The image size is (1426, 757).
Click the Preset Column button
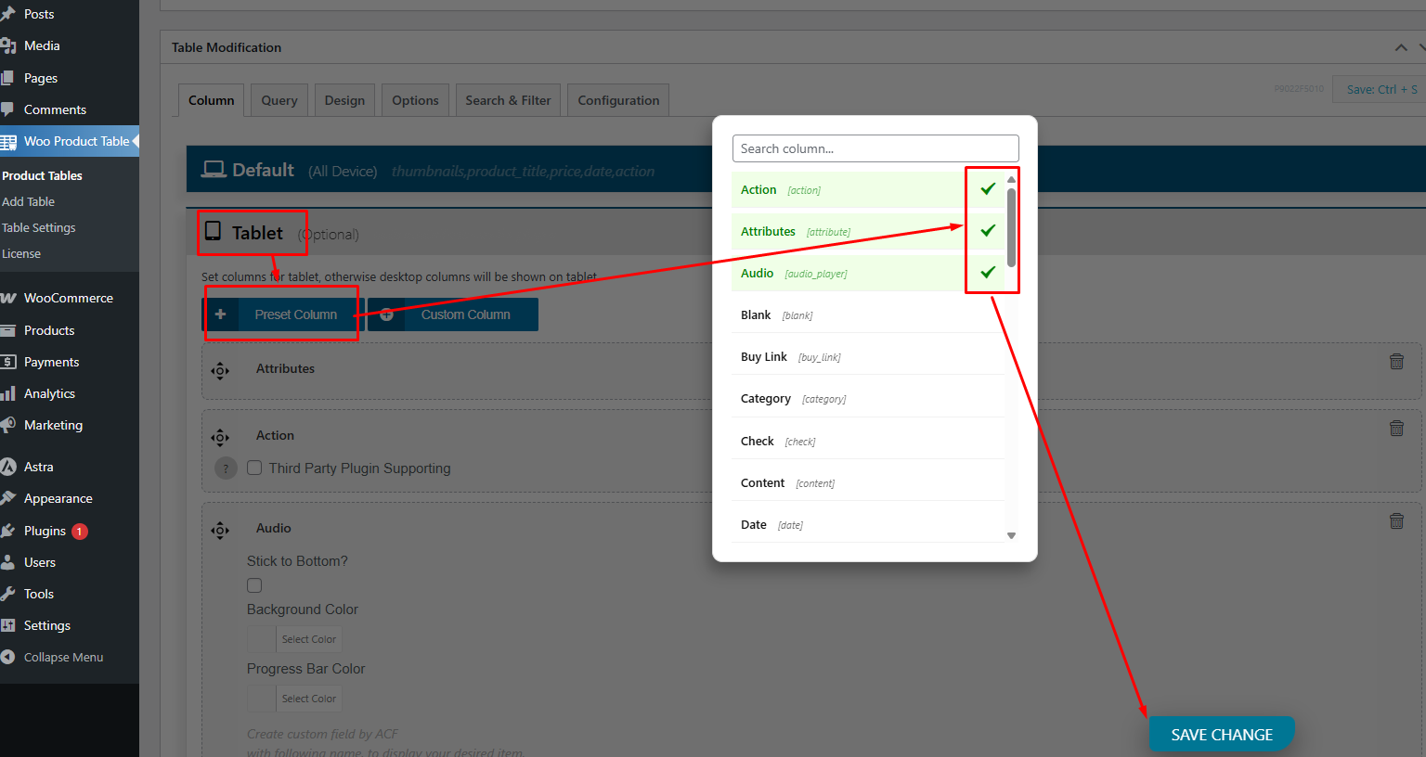click(283, 314)
